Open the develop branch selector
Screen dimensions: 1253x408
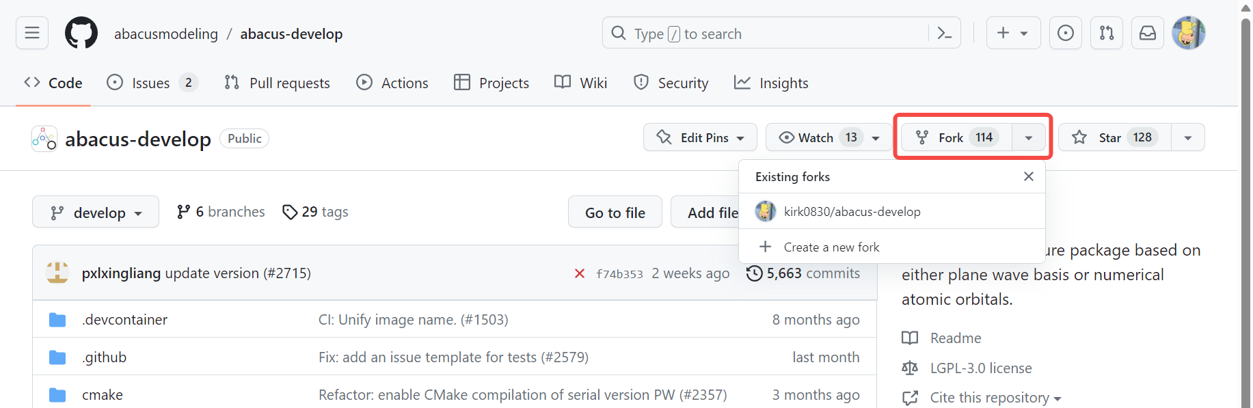pos(96,213)
